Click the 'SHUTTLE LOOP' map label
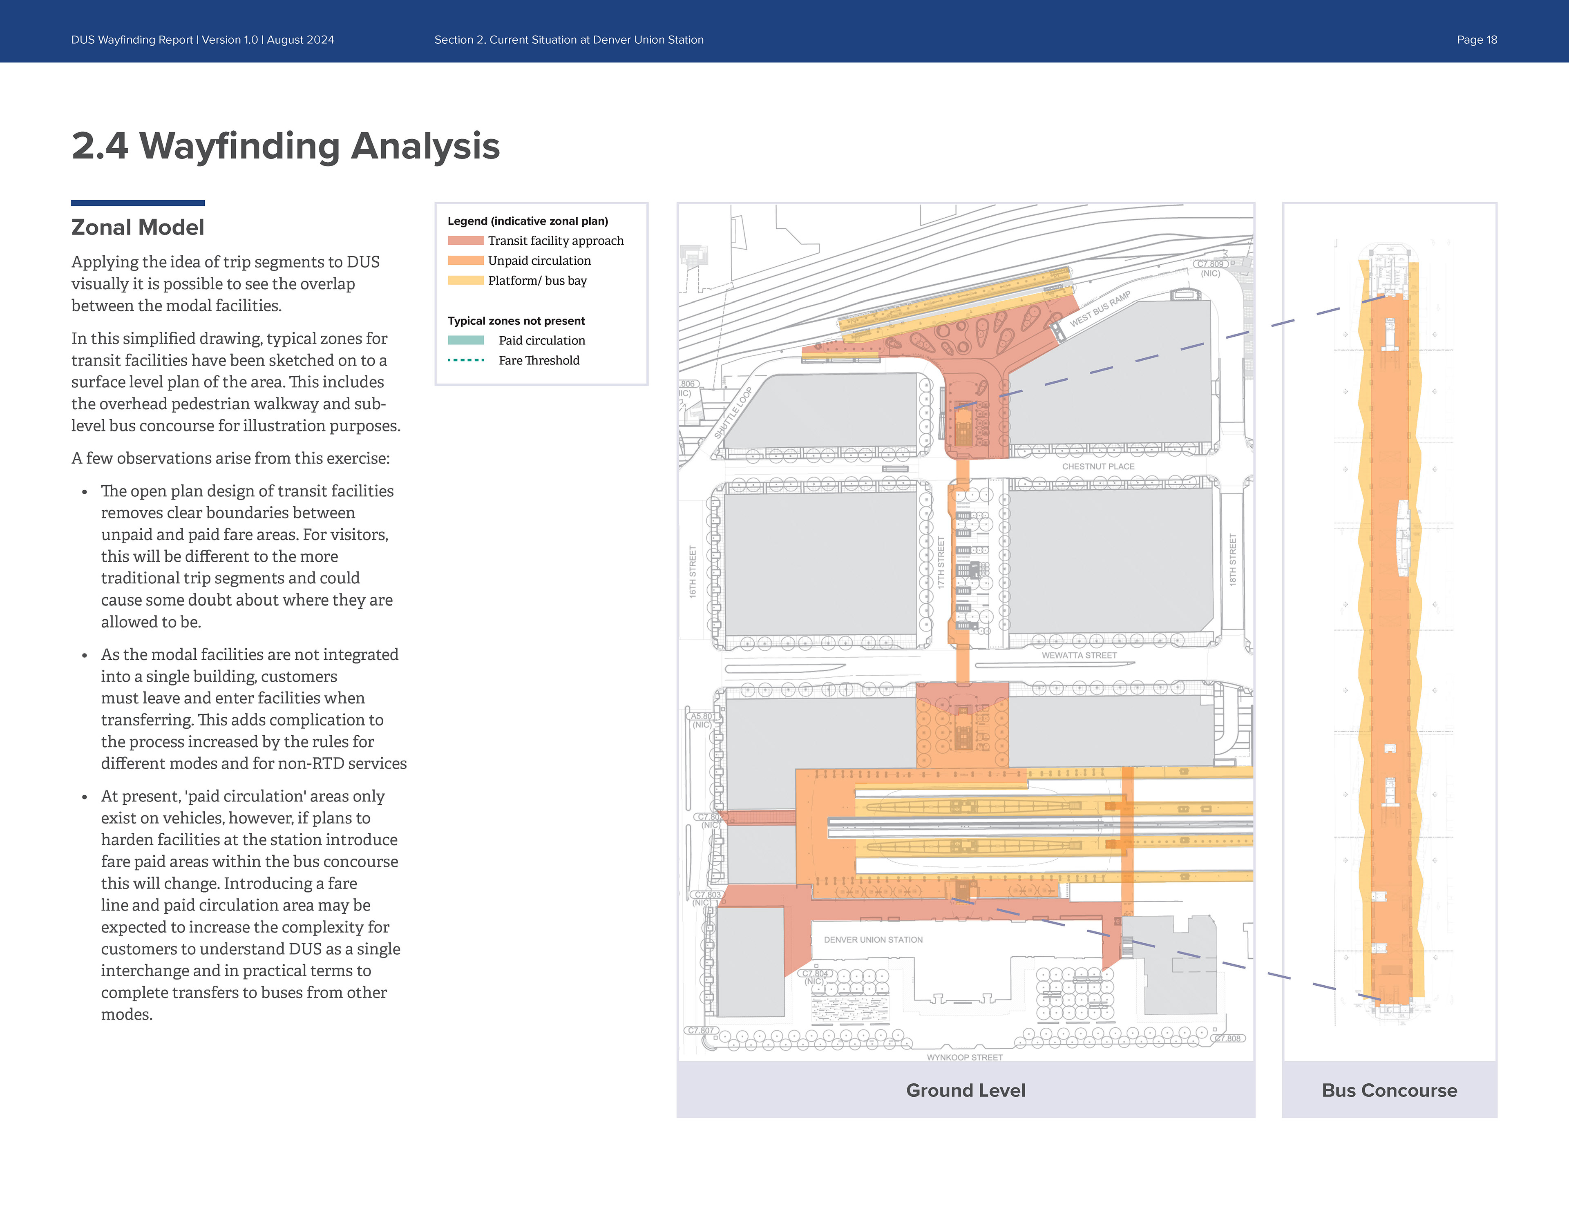The height and width of the screenshot is (1212, 1569). pos(733,413)
